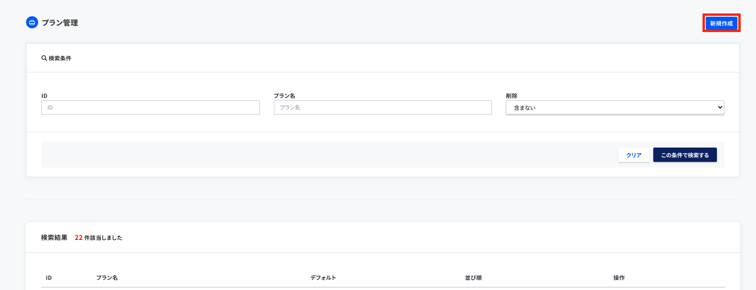Image resolution: width=756 pixels, height=290 pixels.
Task: Focus the ID search input field
Action: click(151, 107)
